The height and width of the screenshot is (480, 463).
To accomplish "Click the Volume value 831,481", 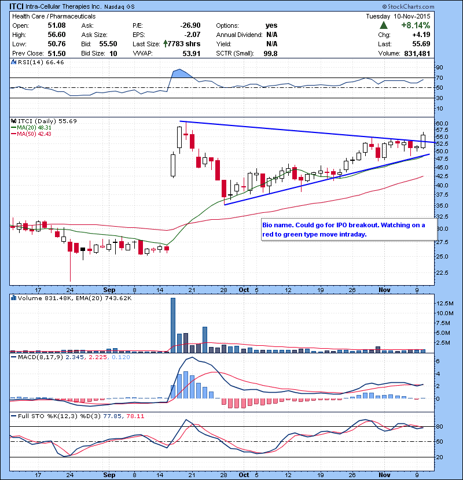I will click(x=417, y=54).
